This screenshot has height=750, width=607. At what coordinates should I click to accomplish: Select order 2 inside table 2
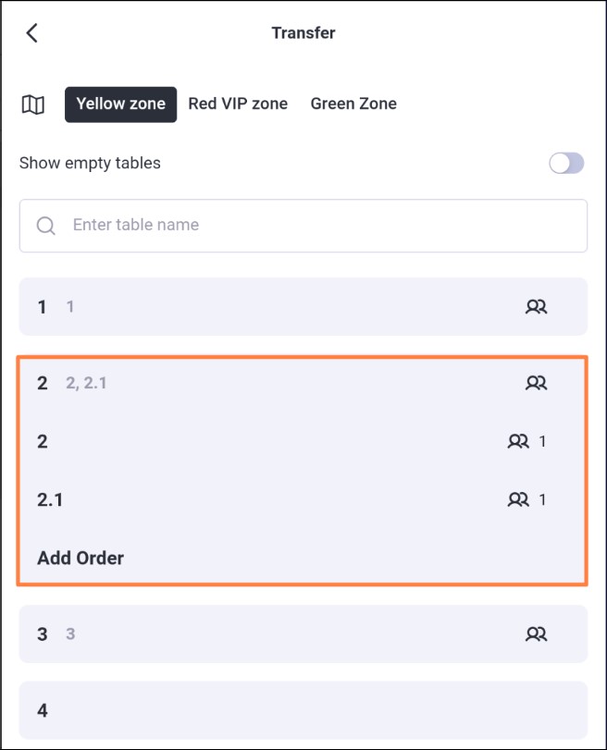pyautogui.click(x=303, y=441)
